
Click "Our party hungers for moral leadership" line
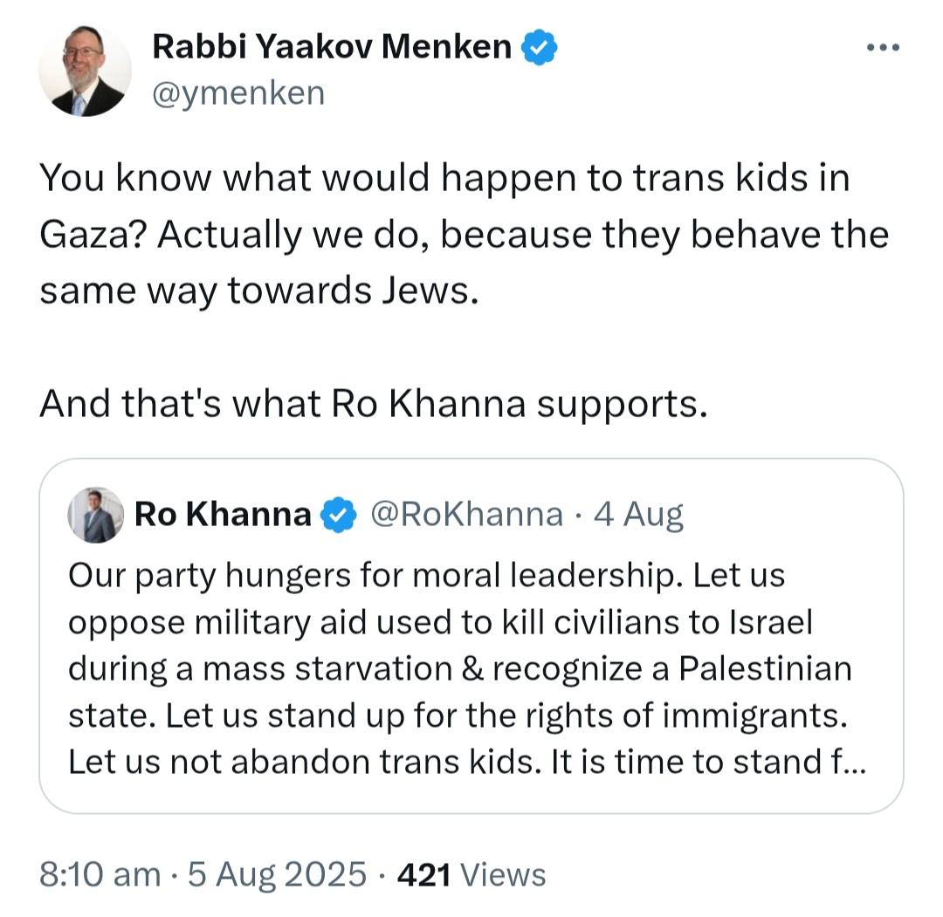point(426,577)
